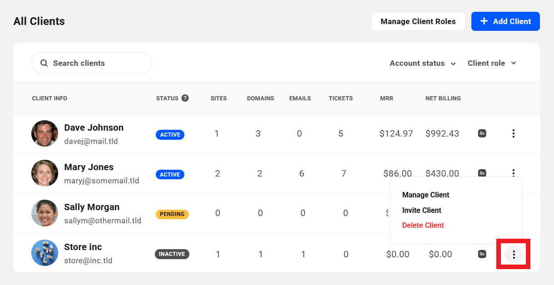Click the Dave Johnson name

[94, 128]
